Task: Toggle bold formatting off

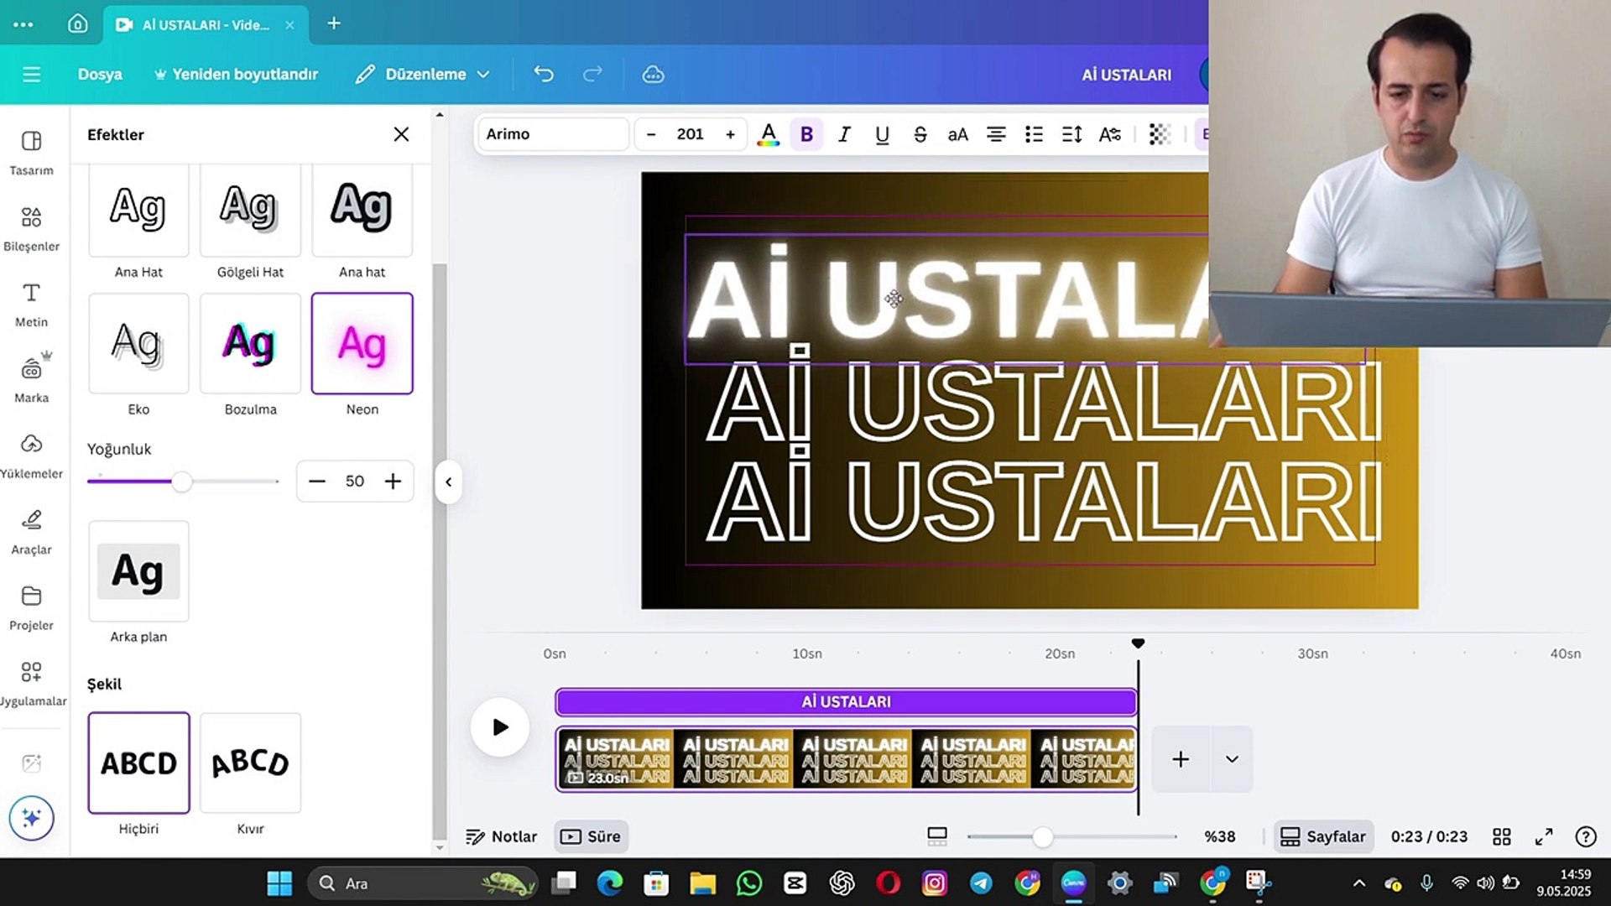Action: point(805,133)
